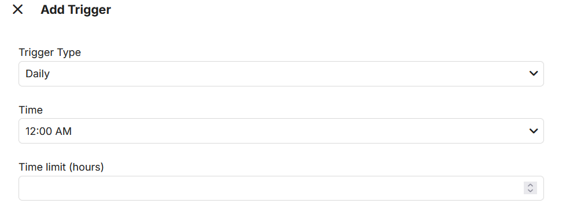Change trigger frequency from Daily
577x215 pixels.
pos(281,74)
